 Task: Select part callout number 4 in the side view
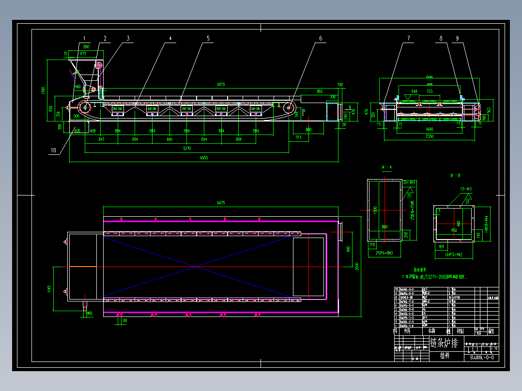pos(170,39)
